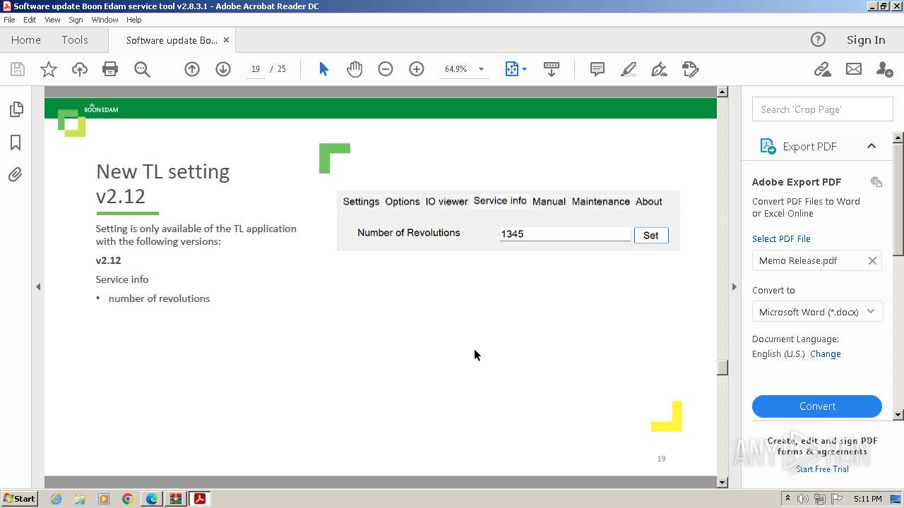Open the View menu

(53, 20)
